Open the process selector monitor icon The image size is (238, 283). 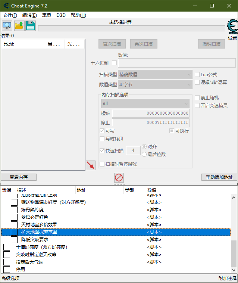pyautogui.click(x=7, y=26)
